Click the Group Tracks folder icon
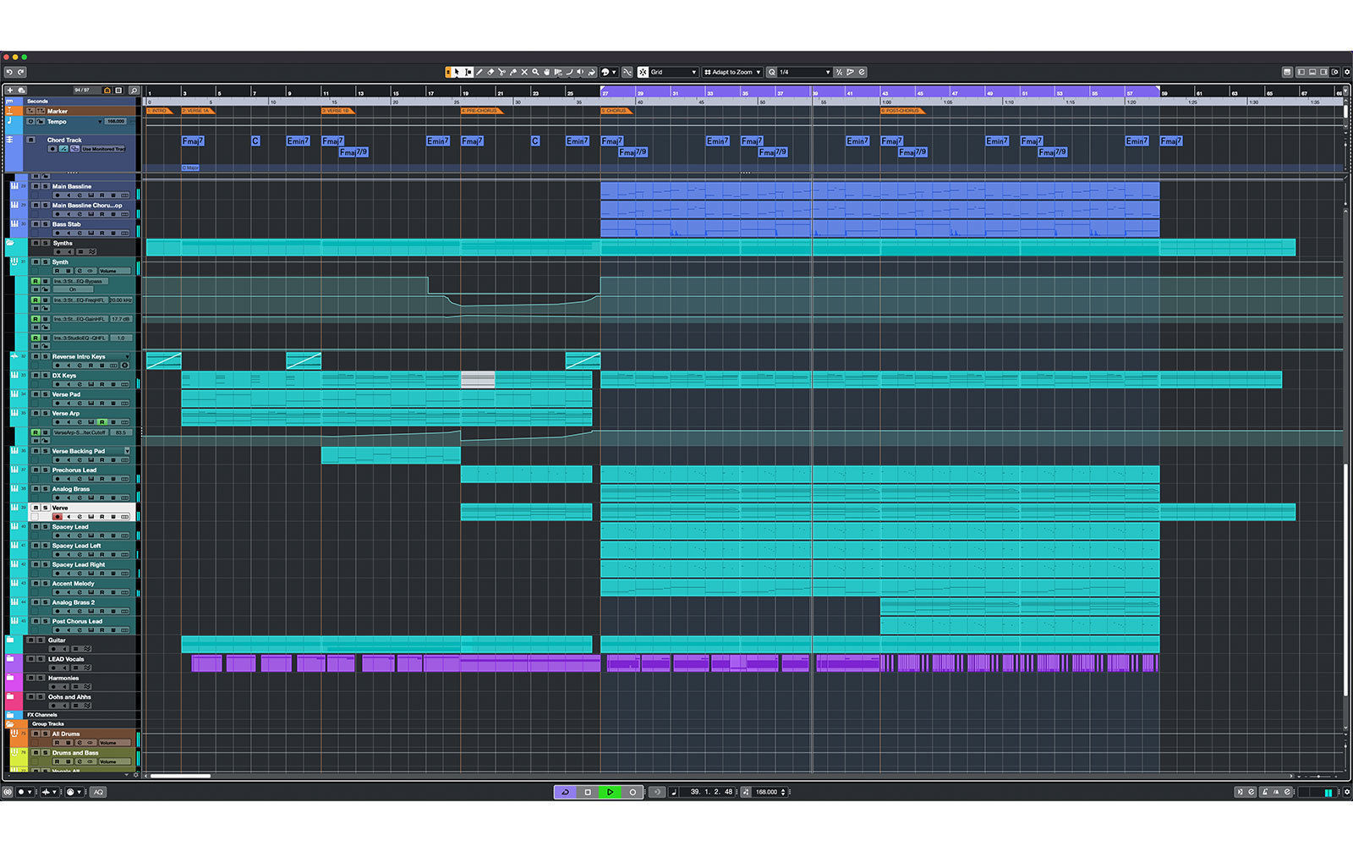1353x852 pixels. 10,724
